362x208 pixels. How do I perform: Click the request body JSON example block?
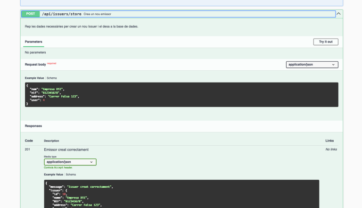(x=181, y=94)
